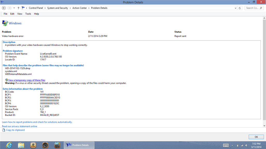This screenshot has width=266, height=149.
Task: Open 'Read our privacy statement online' link
Action: 19,126
